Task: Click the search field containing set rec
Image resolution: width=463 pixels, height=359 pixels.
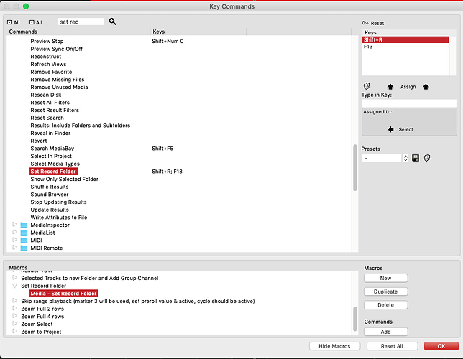Action: (81, 22)
